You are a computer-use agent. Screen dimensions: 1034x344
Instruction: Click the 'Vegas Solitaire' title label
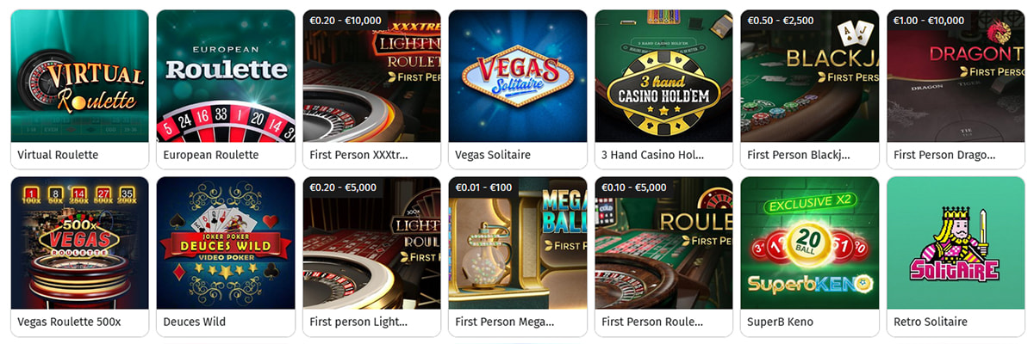493,156
